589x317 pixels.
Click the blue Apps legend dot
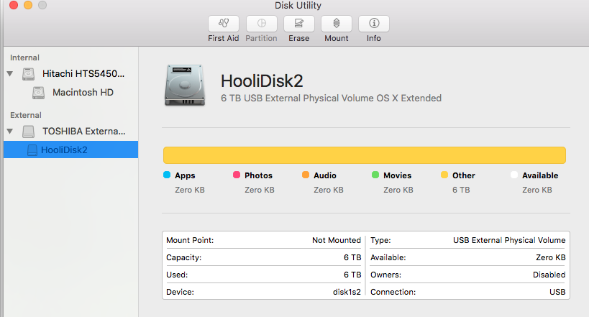[x=167, y=175]
